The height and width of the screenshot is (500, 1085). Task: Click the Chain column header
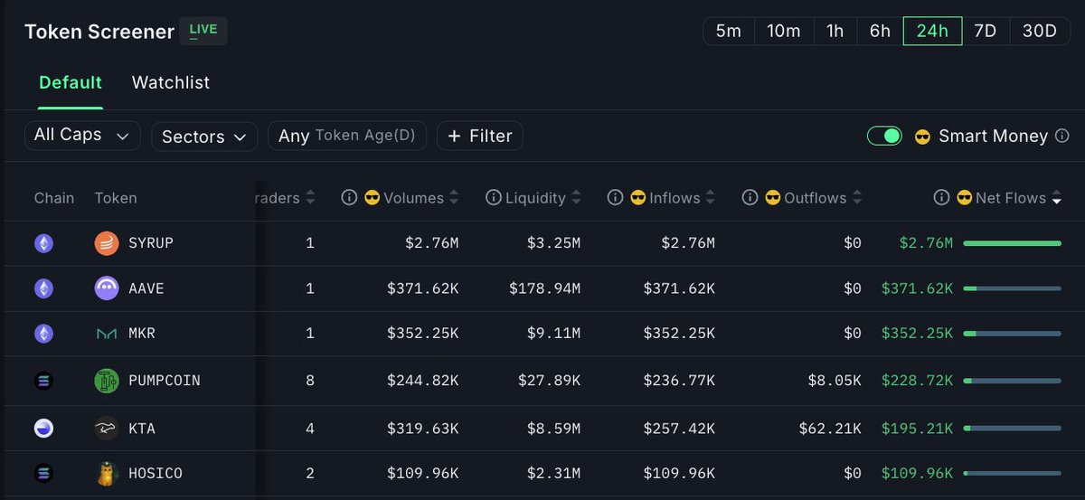pos(54,198)
